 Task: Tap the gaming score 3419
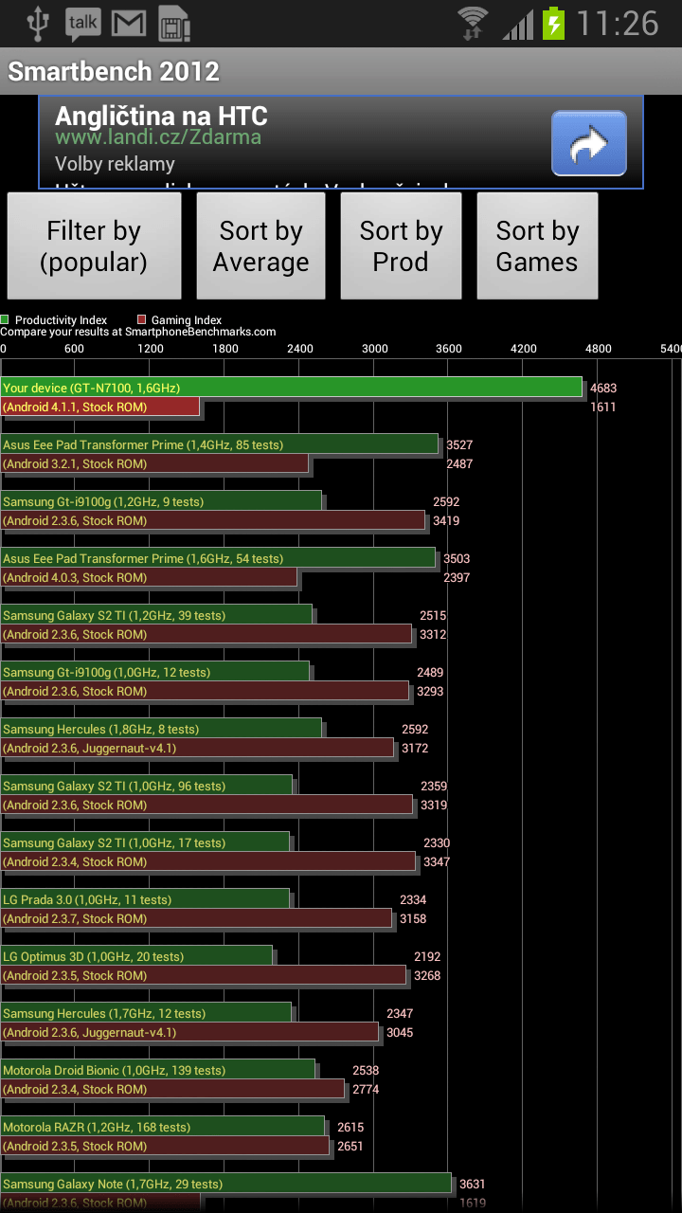pos(446,520)
